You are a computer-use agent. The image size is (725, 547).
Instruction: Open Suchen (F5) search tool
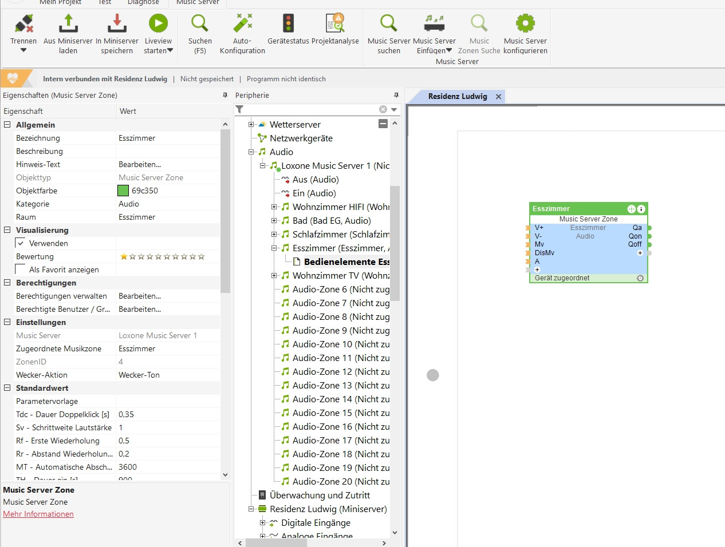[200, 24]
